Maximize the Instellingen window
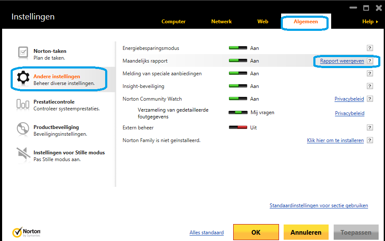 [366, 8]
